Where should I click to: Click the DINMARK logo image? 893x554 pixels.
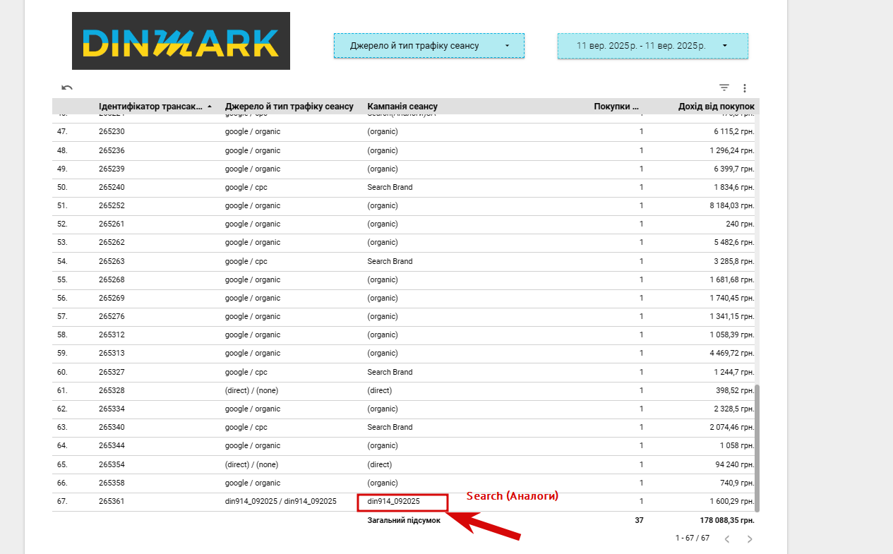pos(181,41)
